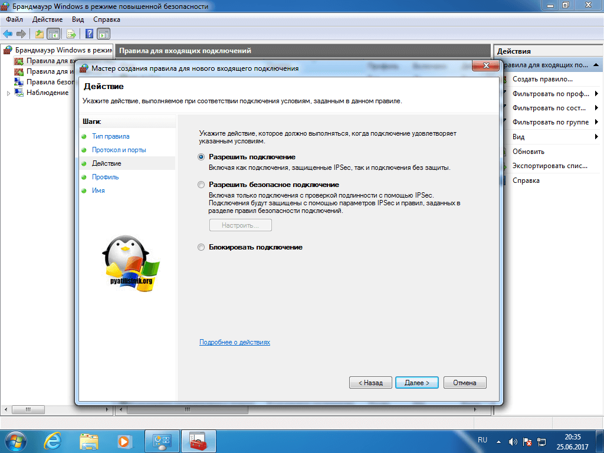This screenshot has height=453, width=604.
Task: Expand 'Фильтровать по группе' submenu
Action: 596,122
